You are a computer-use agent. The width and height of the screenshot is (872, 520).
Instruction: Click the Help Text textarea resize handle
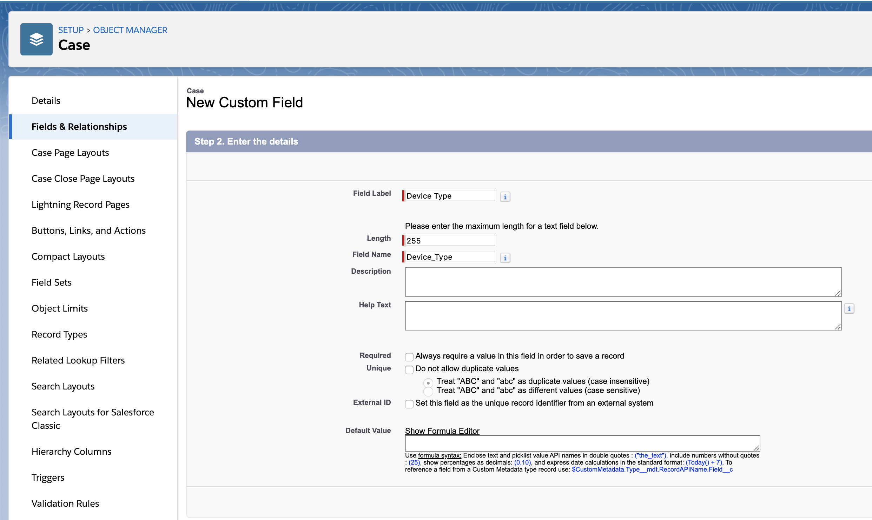838,327
